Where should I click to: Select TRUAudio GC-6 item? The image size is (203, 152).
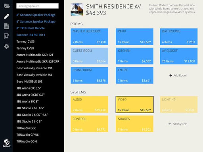[x=27, y=141]
